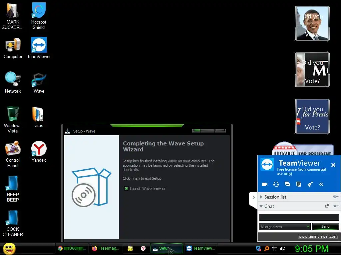
Task: Collapse TeamViewer toolbar with double-arrow icon
Action: (321, 184)
